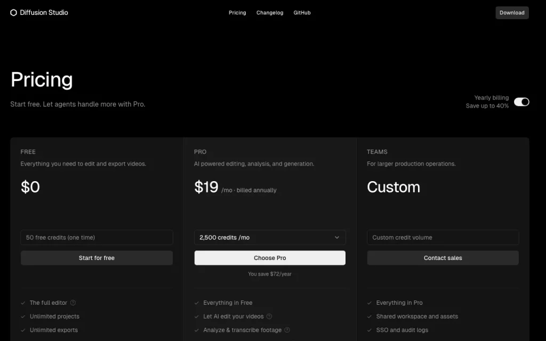Click the help icon beside Analyze & transcribe footage

tap(287, 330)
